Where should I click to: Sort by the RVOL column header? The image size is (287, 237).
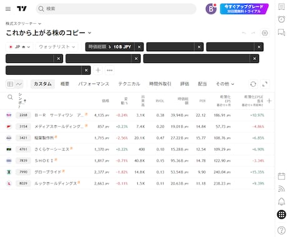tap(160, 101)
